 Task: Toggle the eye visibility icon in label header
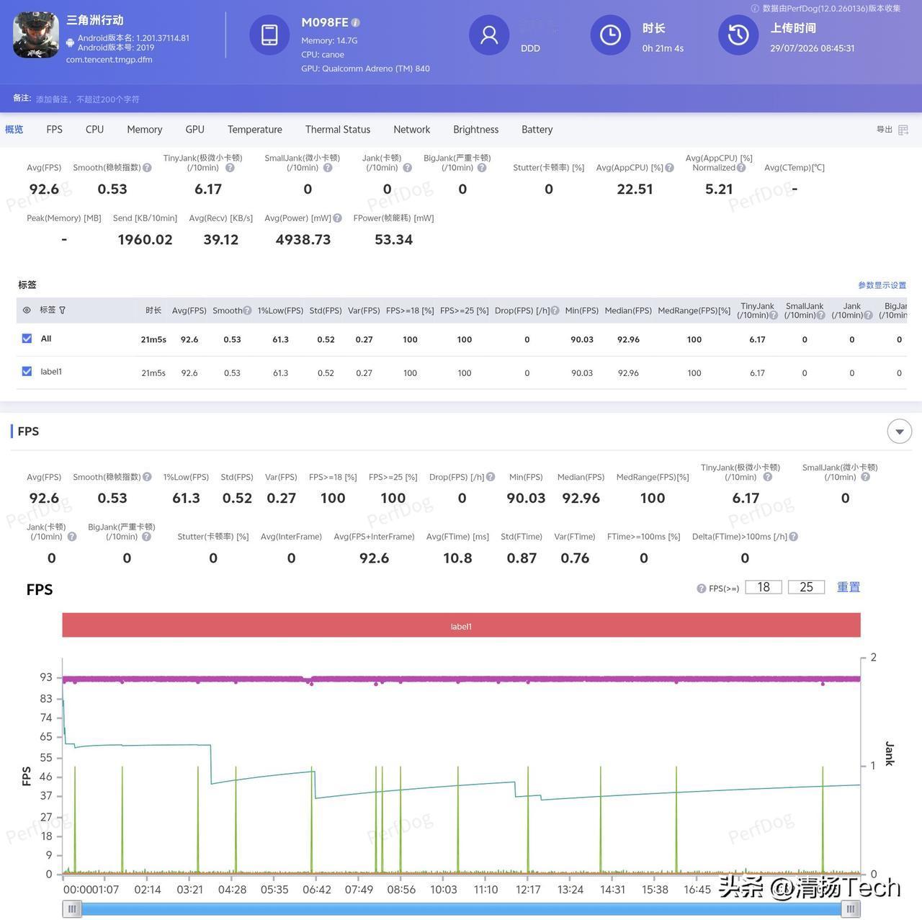pos(27,310)
